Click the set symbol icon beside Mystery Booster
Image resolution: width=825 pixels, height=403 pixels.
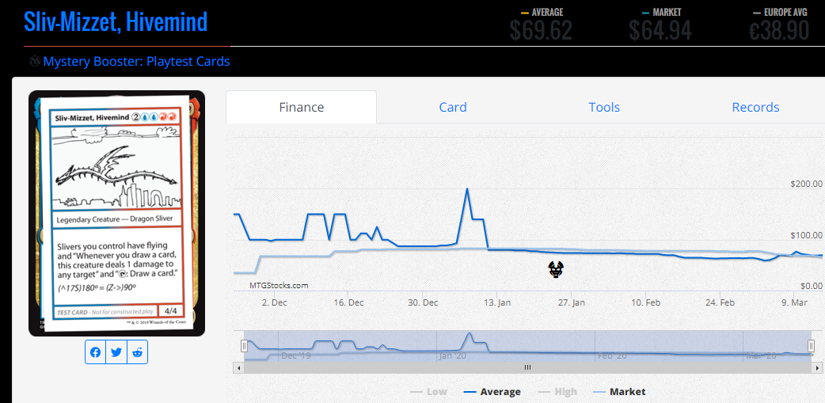click(35, 62)
